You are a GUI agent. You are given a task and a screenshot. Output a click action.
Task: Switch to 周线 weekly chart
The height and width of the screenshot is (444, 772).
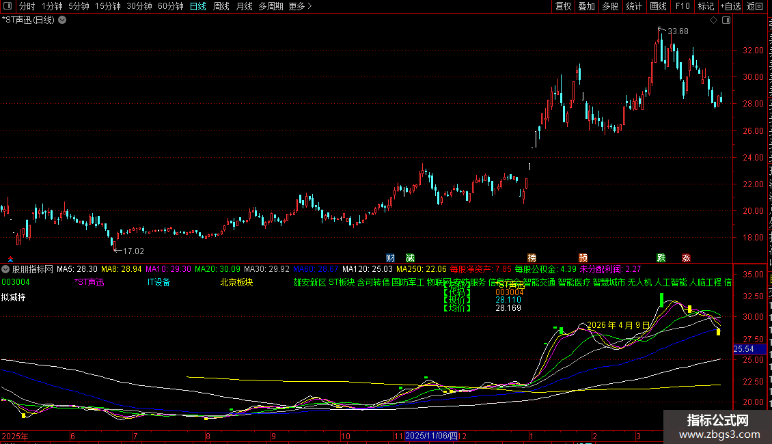(221, 6)
